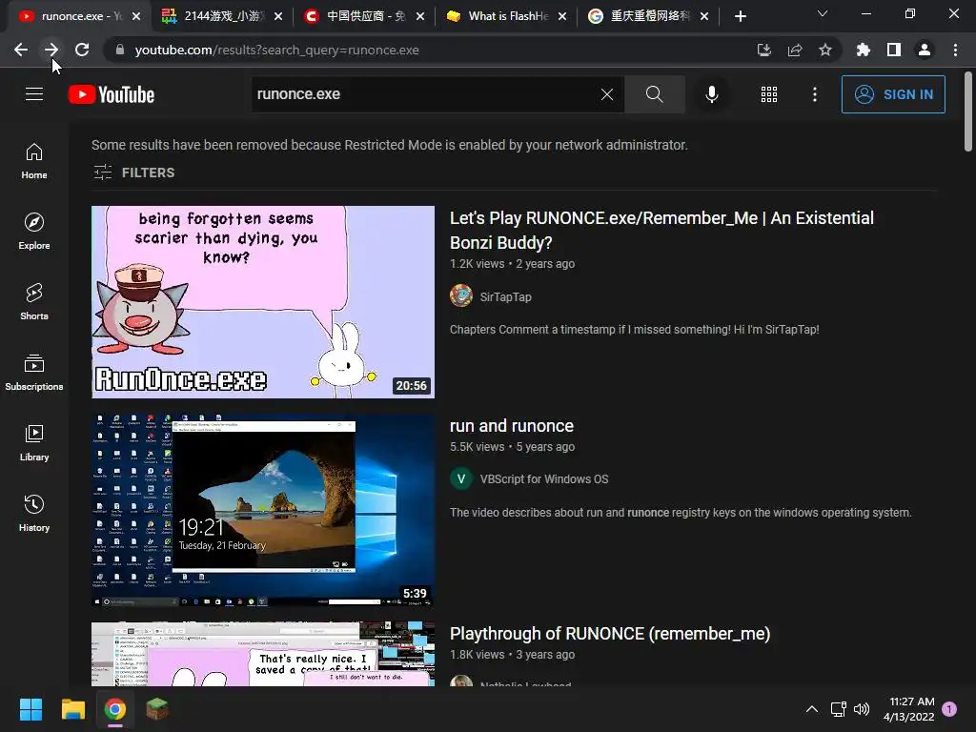
Task: Open the network icon in system tray
Action: click(838, 709)
